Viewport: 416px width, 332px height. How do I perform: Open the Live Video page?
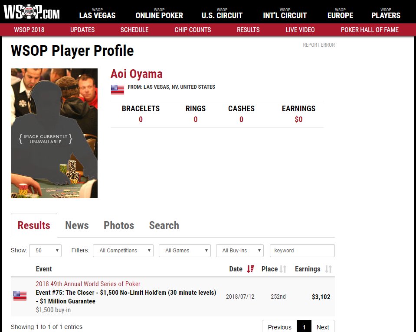300,30
